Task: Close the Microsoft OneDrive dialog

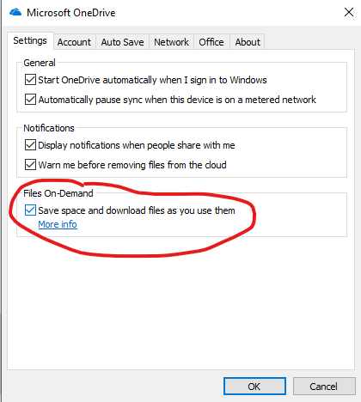Action: pyautogui.click(x=349, y=12)
